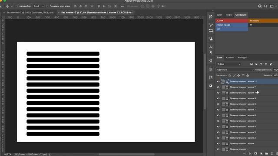The width and height of the screenshot is (278, 156).
Task: Open the Properties panel icon
Action: click(x=211, y=69)
